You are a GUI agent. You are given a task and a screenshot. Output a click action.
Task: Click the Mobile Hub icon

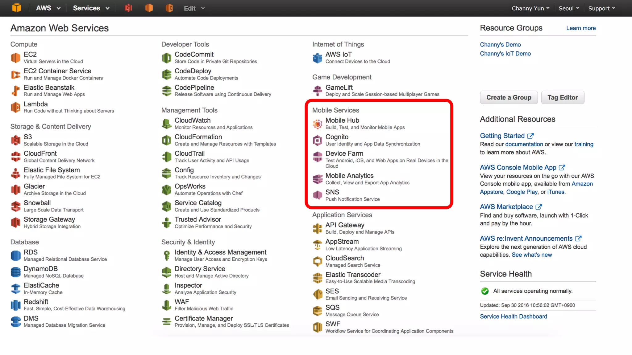(318, 124)
